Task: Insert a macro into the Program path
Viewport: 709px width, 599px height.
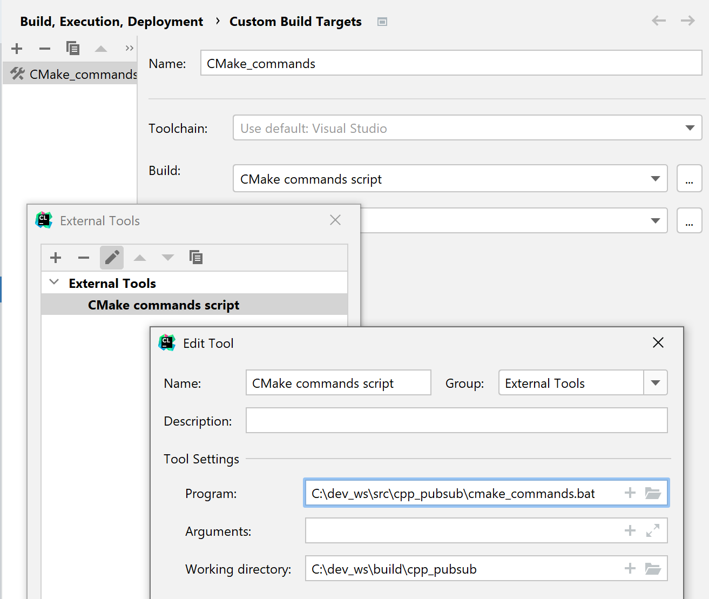Action: (x=630, y=493)
